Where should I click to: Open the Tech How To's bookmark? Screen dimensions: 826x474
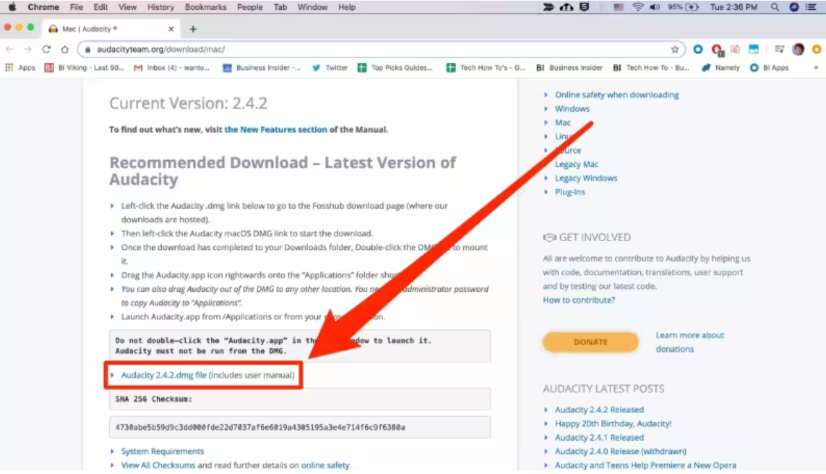(486, 67)
